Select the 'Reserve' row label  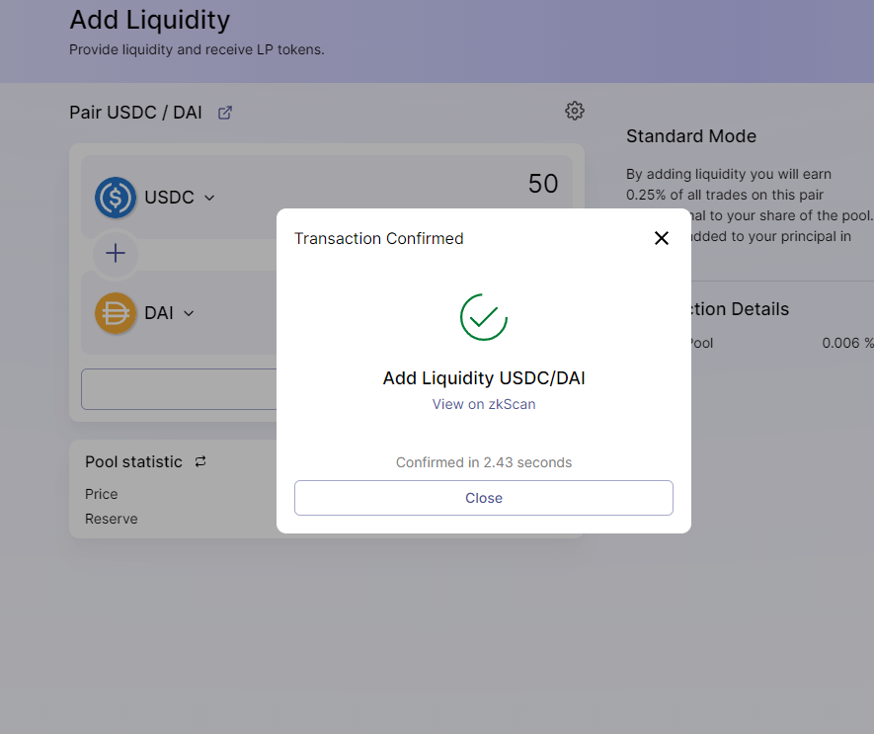[111, 519]
